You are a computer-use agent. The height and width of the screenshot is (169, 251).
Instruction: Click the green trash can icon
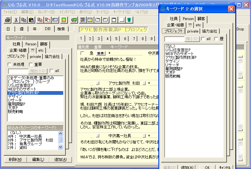pyautogui.click(x=129, y=20)
